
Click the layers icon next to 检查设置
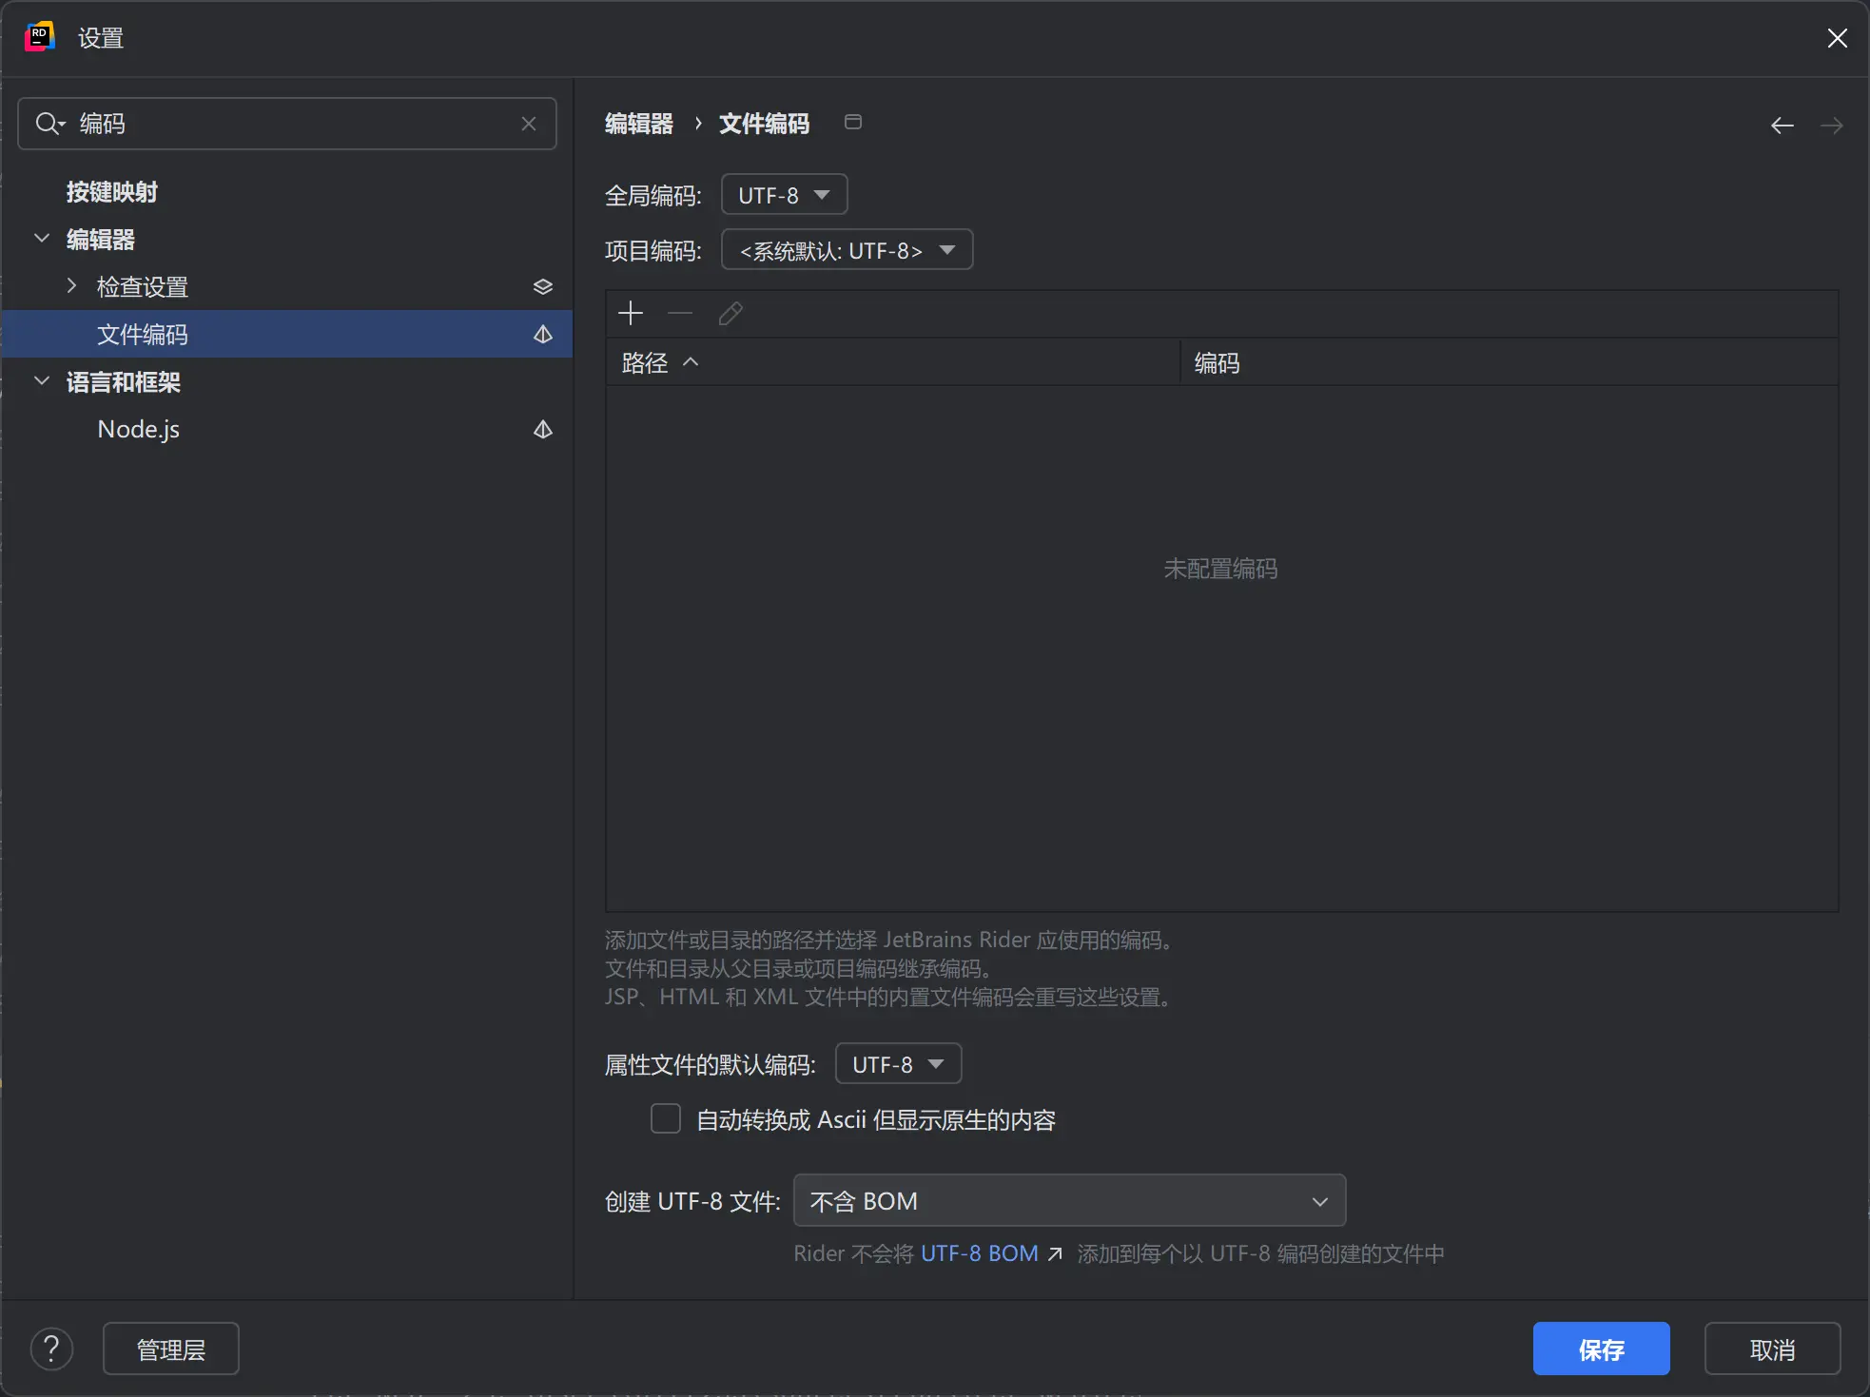[x=543, y=286]
